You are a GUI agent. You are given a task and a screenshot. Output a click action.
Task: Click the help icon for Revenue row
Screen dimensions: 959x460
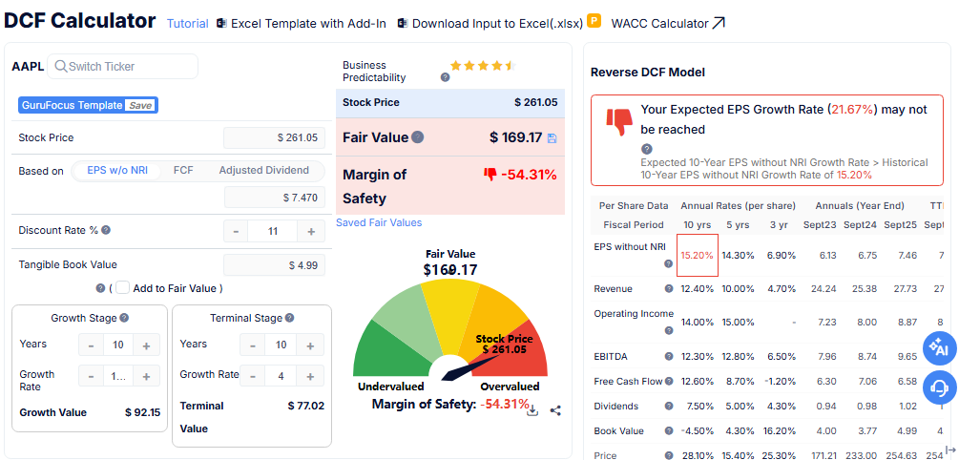(x=669, y=289)
